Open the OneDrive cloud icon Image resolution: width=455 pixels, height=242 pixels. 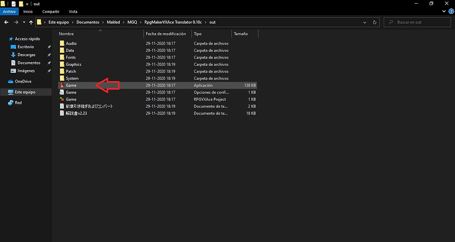tap(11, 82)
